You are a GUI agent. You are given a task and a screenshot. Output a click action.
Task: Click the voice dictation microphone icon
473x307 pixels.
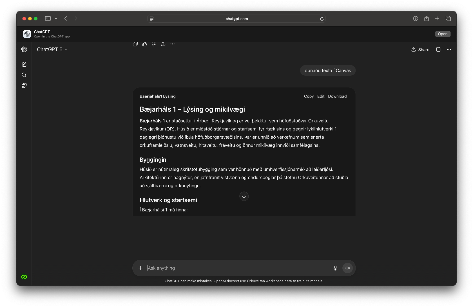(335, 268)
